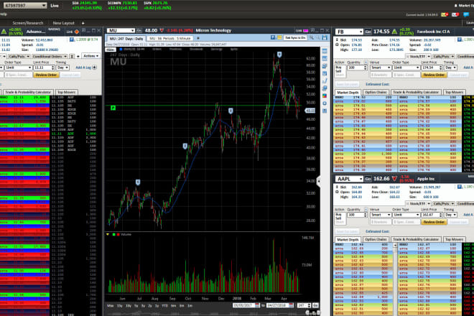This screenshot has width=474, height=316.
Task: Open the MU symbol dropdown
Action: [132, 31]
